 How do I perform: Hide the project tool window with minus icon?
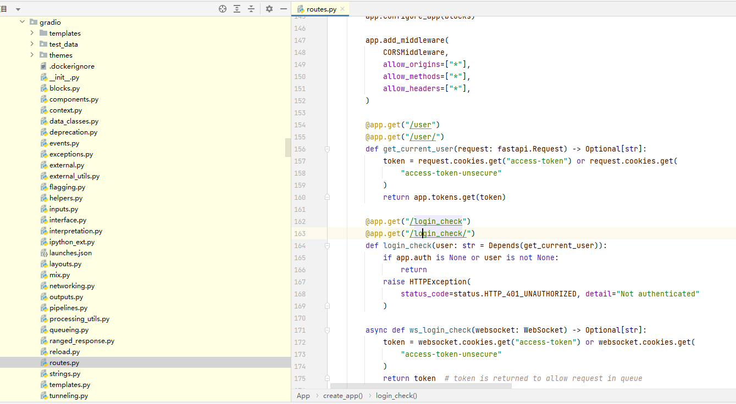click(284, 9)
